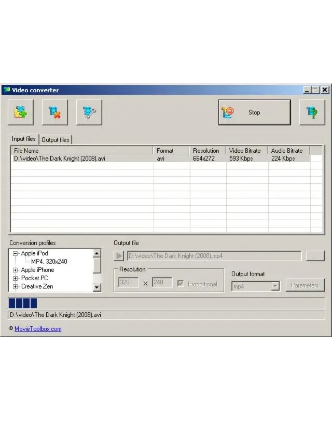This screenshot has width=332, height=421.
Task: Expand the Creative Zen profile node
Action: (15, 287)
